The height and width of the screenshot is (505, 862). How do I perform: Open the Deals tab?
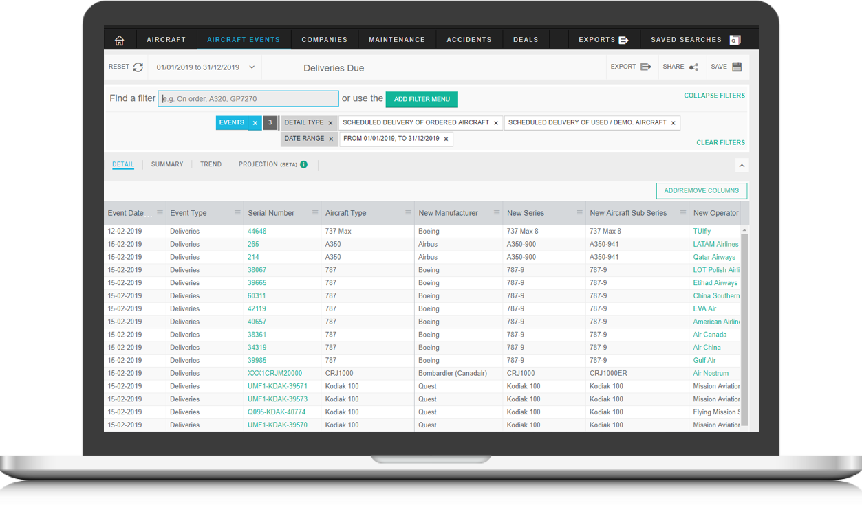(526, 40)
